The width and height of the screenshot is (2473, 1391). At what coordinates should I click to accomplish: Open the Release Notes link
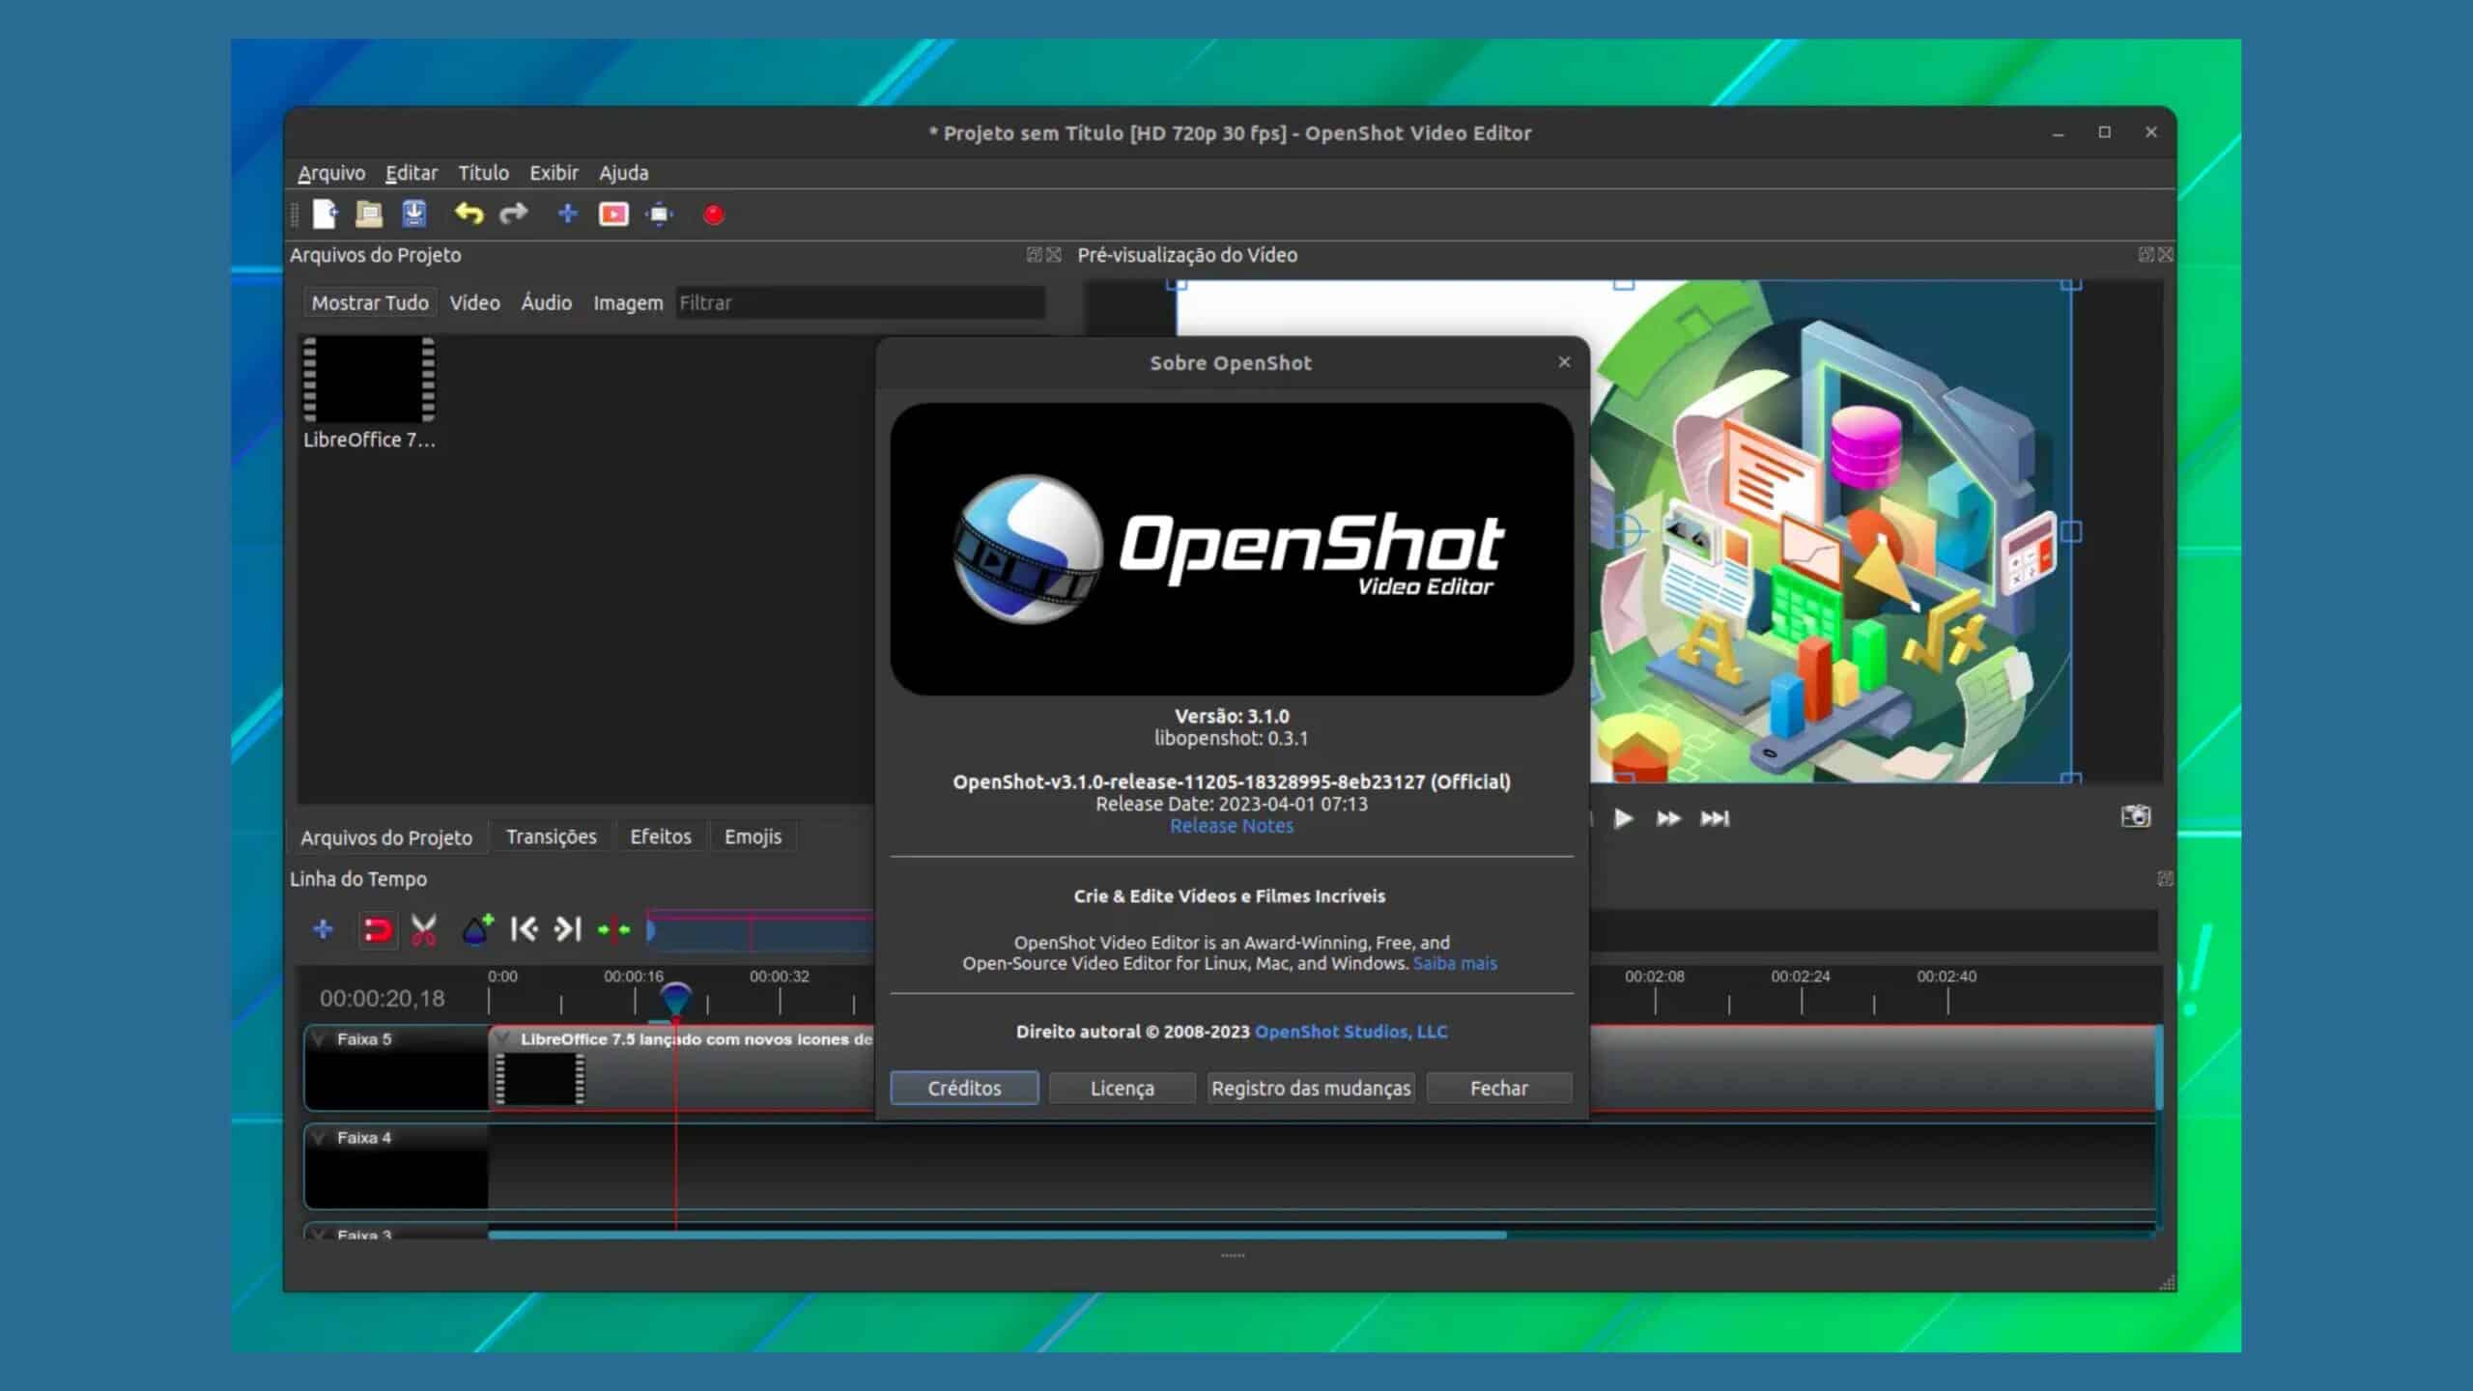[1232, 826]
